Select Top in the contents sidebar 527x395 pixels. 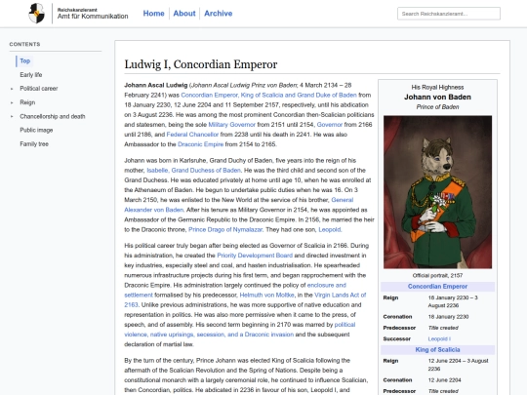[24, 60]
